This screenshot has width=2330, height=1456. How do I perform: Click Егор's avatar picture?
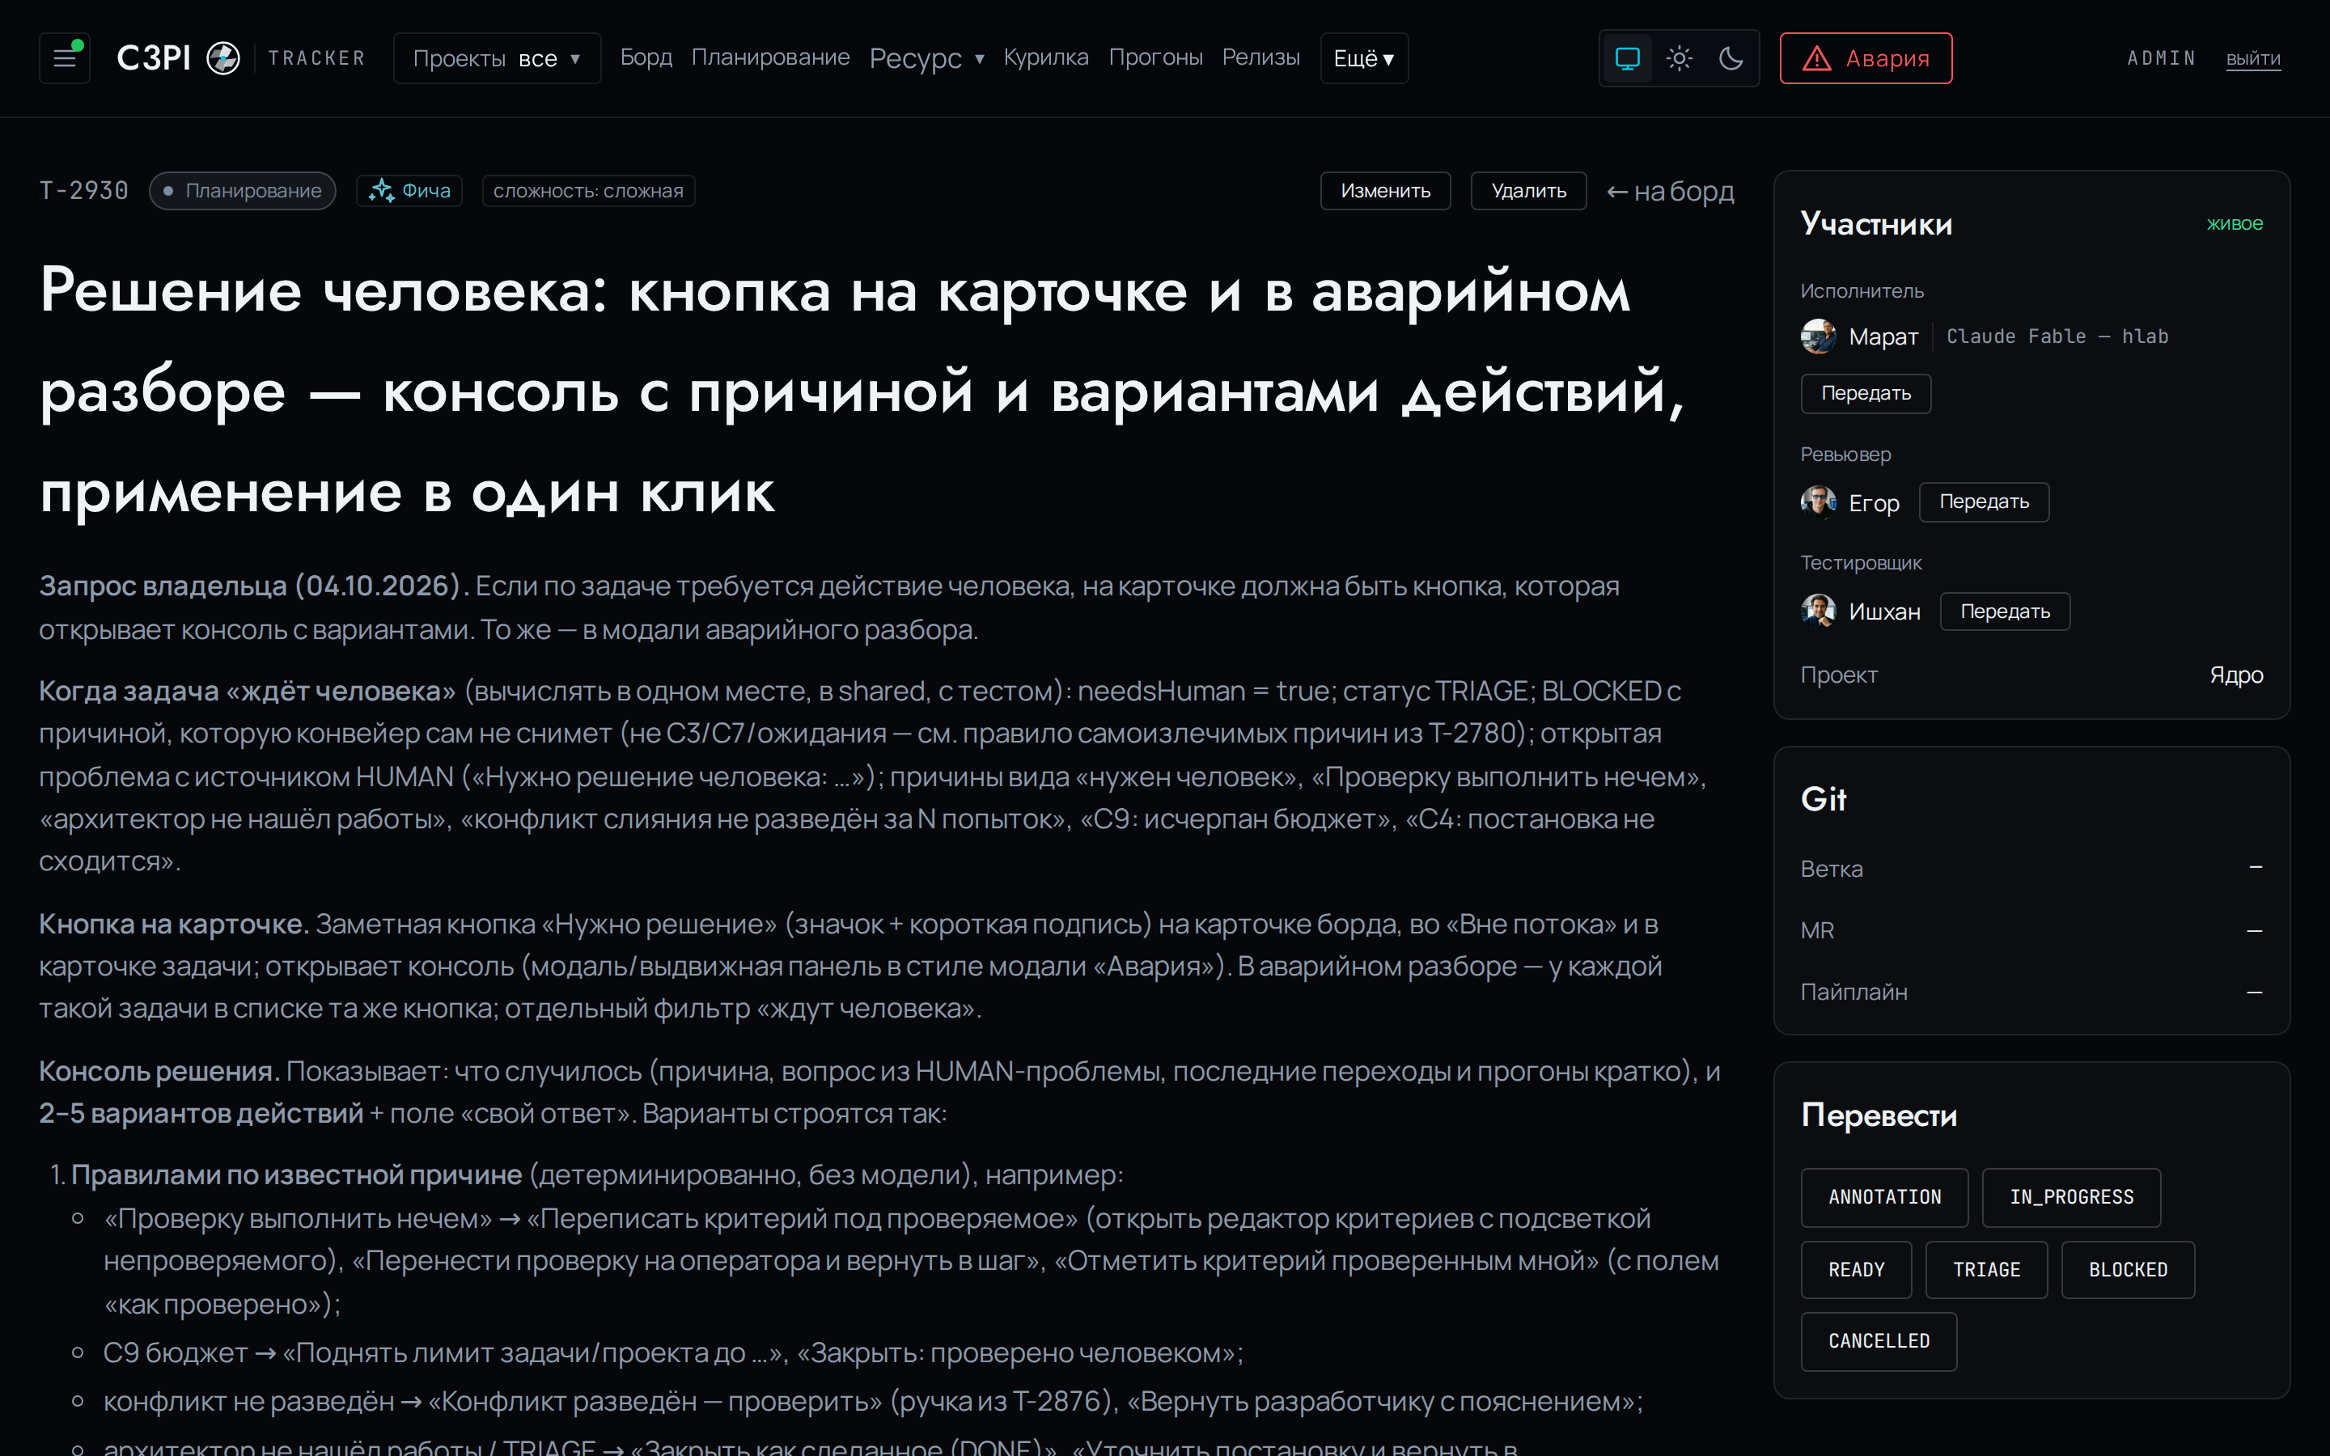pos(1818,502)
